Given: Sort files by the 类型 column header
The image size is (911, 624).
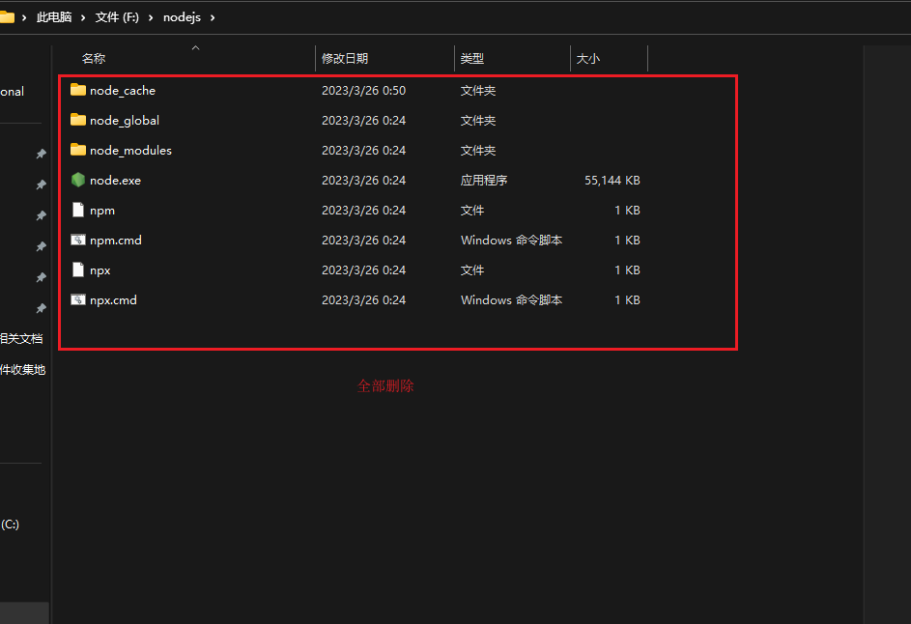Looking at the screenshot, I should tap(471, 58).
